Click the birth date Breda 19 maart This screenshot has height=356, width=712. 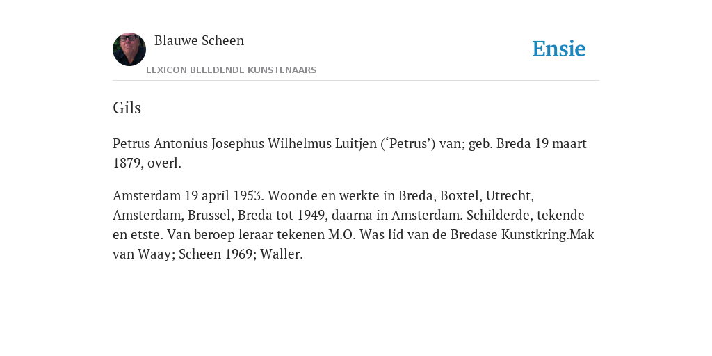click(x=541, y=143)
